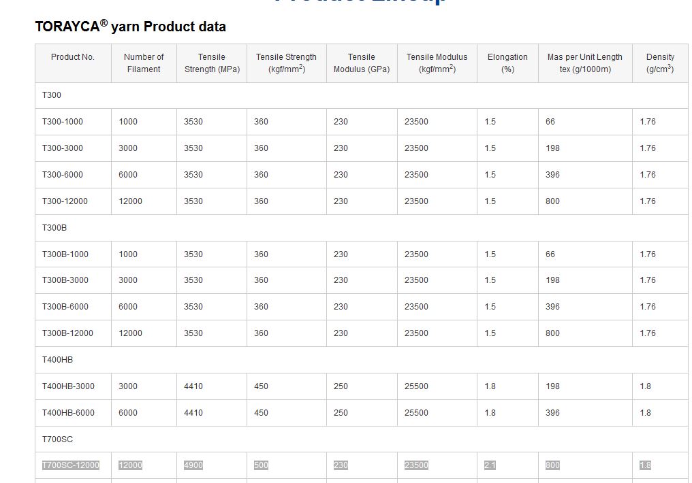Select the T400HB-6000 product cell
Viewport: 692px width, 483px height.
click(68, 413)
